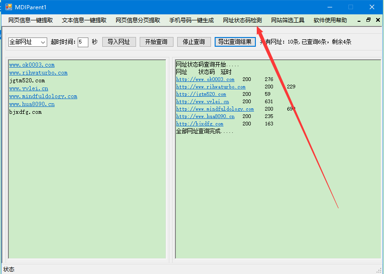Viewport: 384px width, 274px height.
Task: Click the MDIParent1 application icon in title bar
Action: (9, 7)
